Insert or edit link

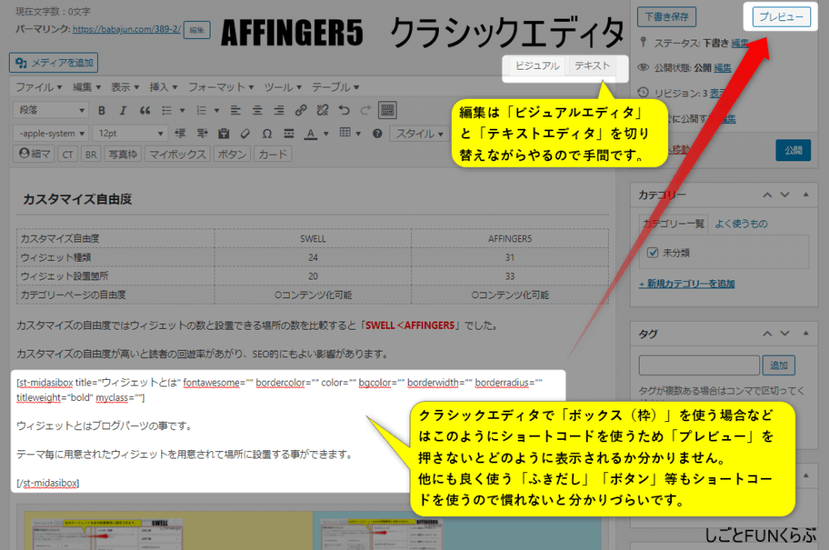(x=301, y=110)
